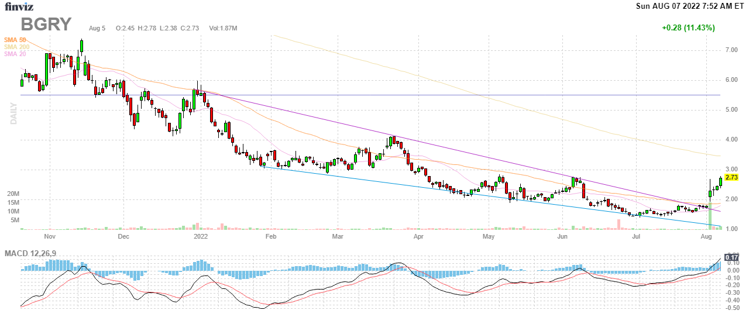Click the Vol:1.87M volume readout
749x317 pixels.
[x=223, y=28]
